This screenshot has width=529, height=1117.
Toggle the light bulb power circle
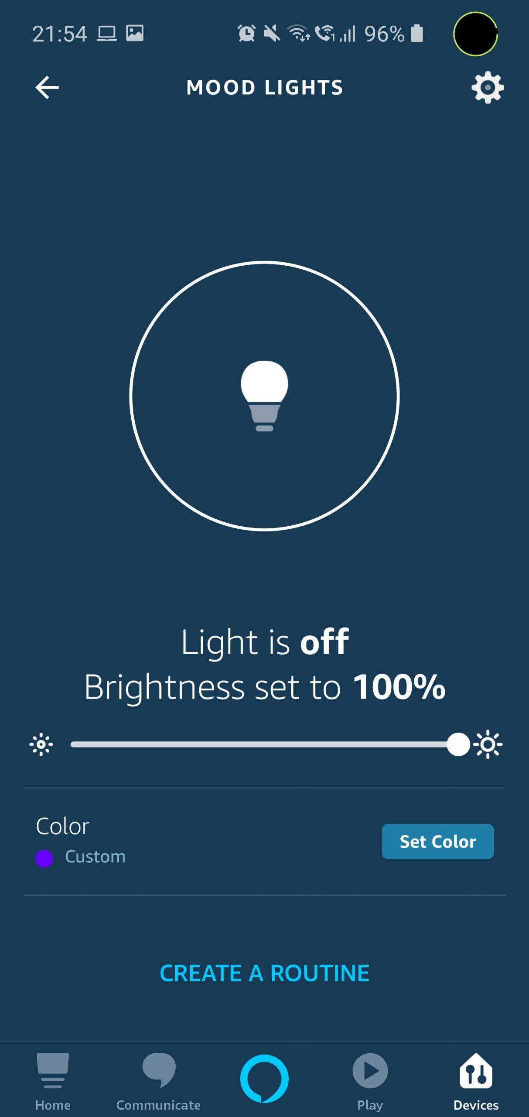(x=264, y=396)
